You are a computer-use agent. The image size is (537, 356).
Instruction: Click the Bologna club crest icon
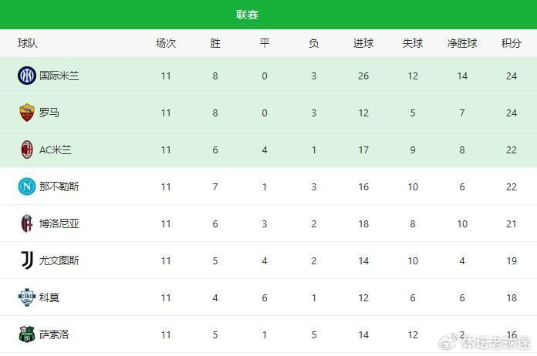(x=27, y=223)
